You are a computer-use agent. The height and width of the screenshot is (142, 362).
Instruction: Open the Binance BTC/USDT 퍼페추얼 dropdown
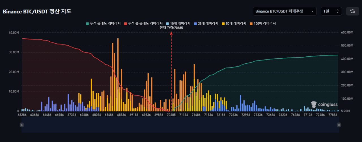point(285,11)
